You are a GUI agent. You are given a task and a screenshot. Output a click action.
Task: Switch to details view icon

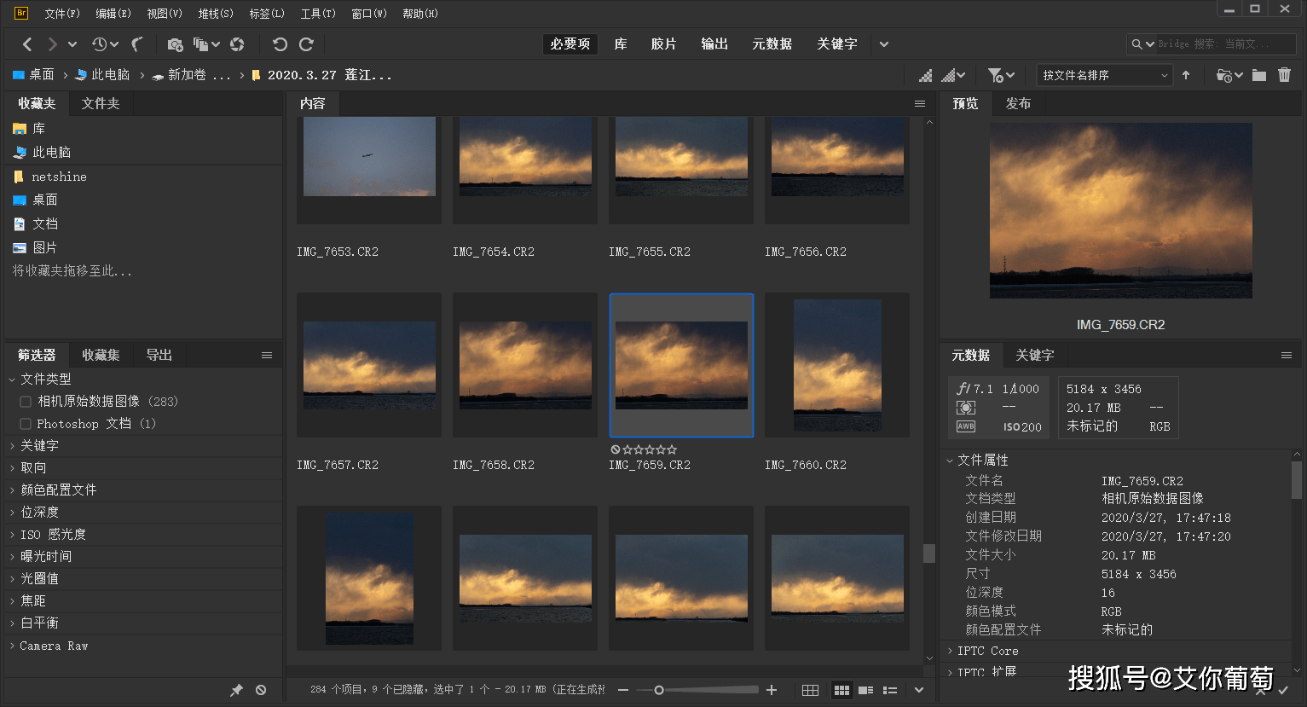coord(865,690)
